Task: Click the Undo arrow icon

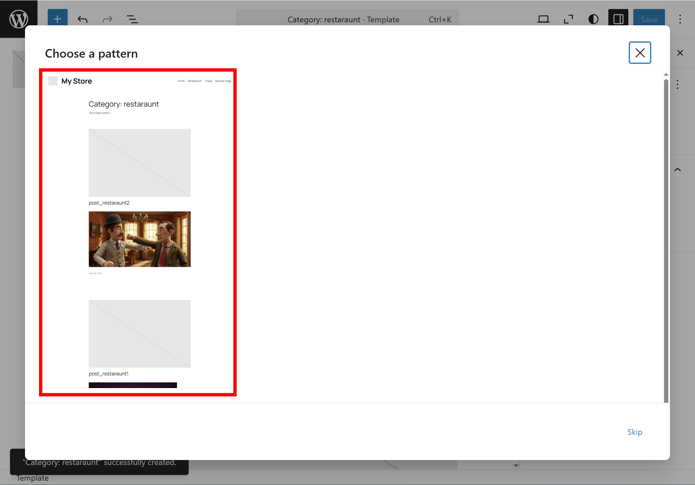Action: [x=82, y=19]
